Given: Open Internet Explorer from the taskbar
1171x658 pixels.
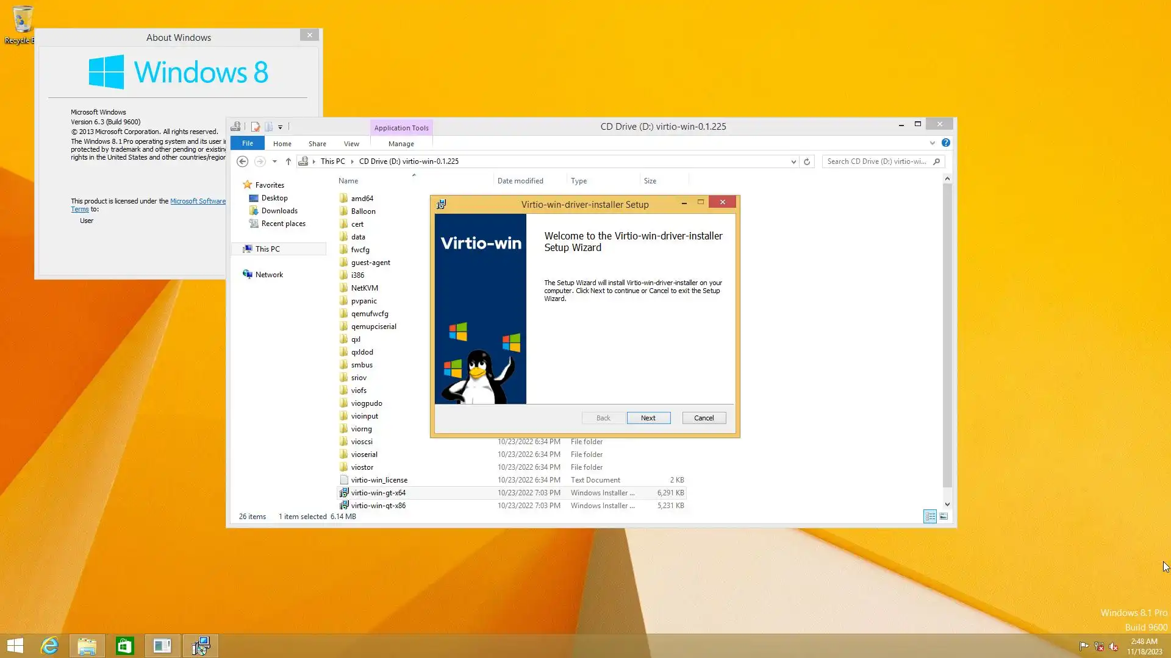Looking at the screenshot, I should (x=49, y=646).
